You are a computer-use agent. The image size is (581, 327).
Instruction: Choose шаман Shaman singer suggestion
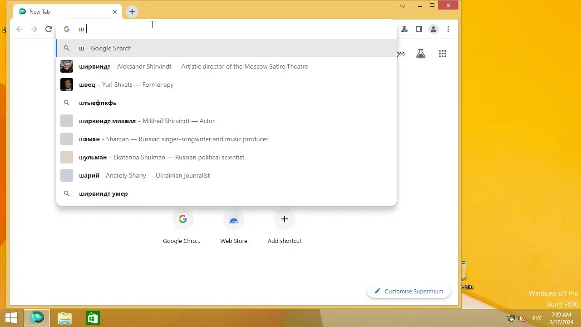pos(226,139)
